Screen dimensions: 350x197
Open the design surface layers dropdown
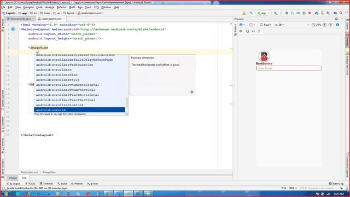(242, 25)
